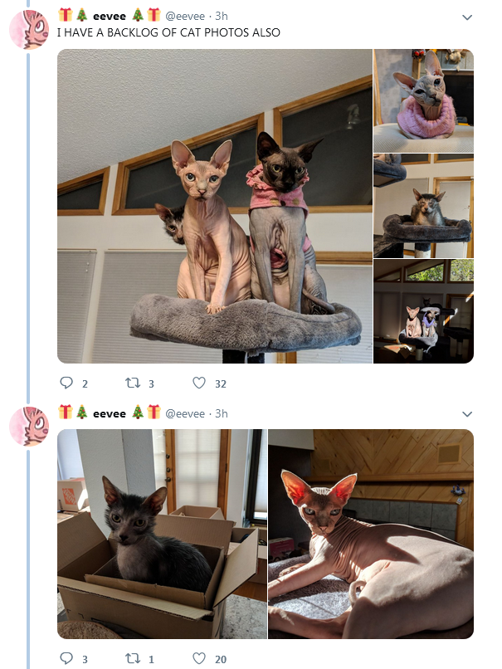Open eevee display name on first tweet
502x669 pixels.
(110, 16)
